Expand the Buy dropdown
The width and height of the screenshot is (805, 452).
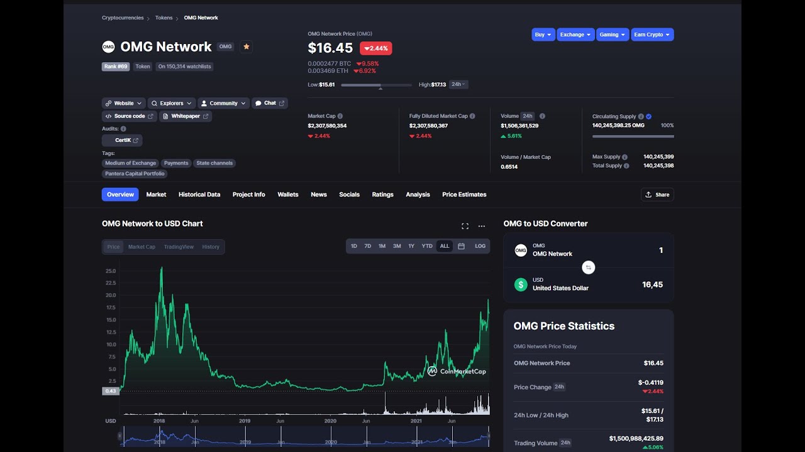coord(543,35)
